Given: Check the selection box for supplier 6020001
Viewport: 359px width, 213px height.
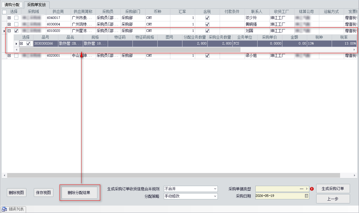Looking at the screenshot, I should pos(16,55).
